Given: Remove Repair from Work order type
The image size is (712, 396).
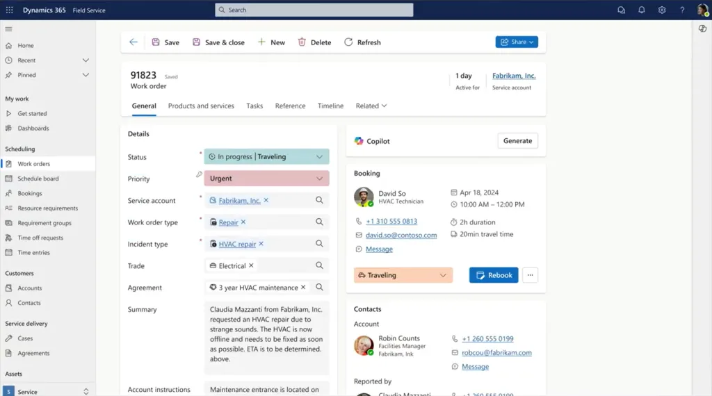Looking at the screenshot, I should pos(243,222).
